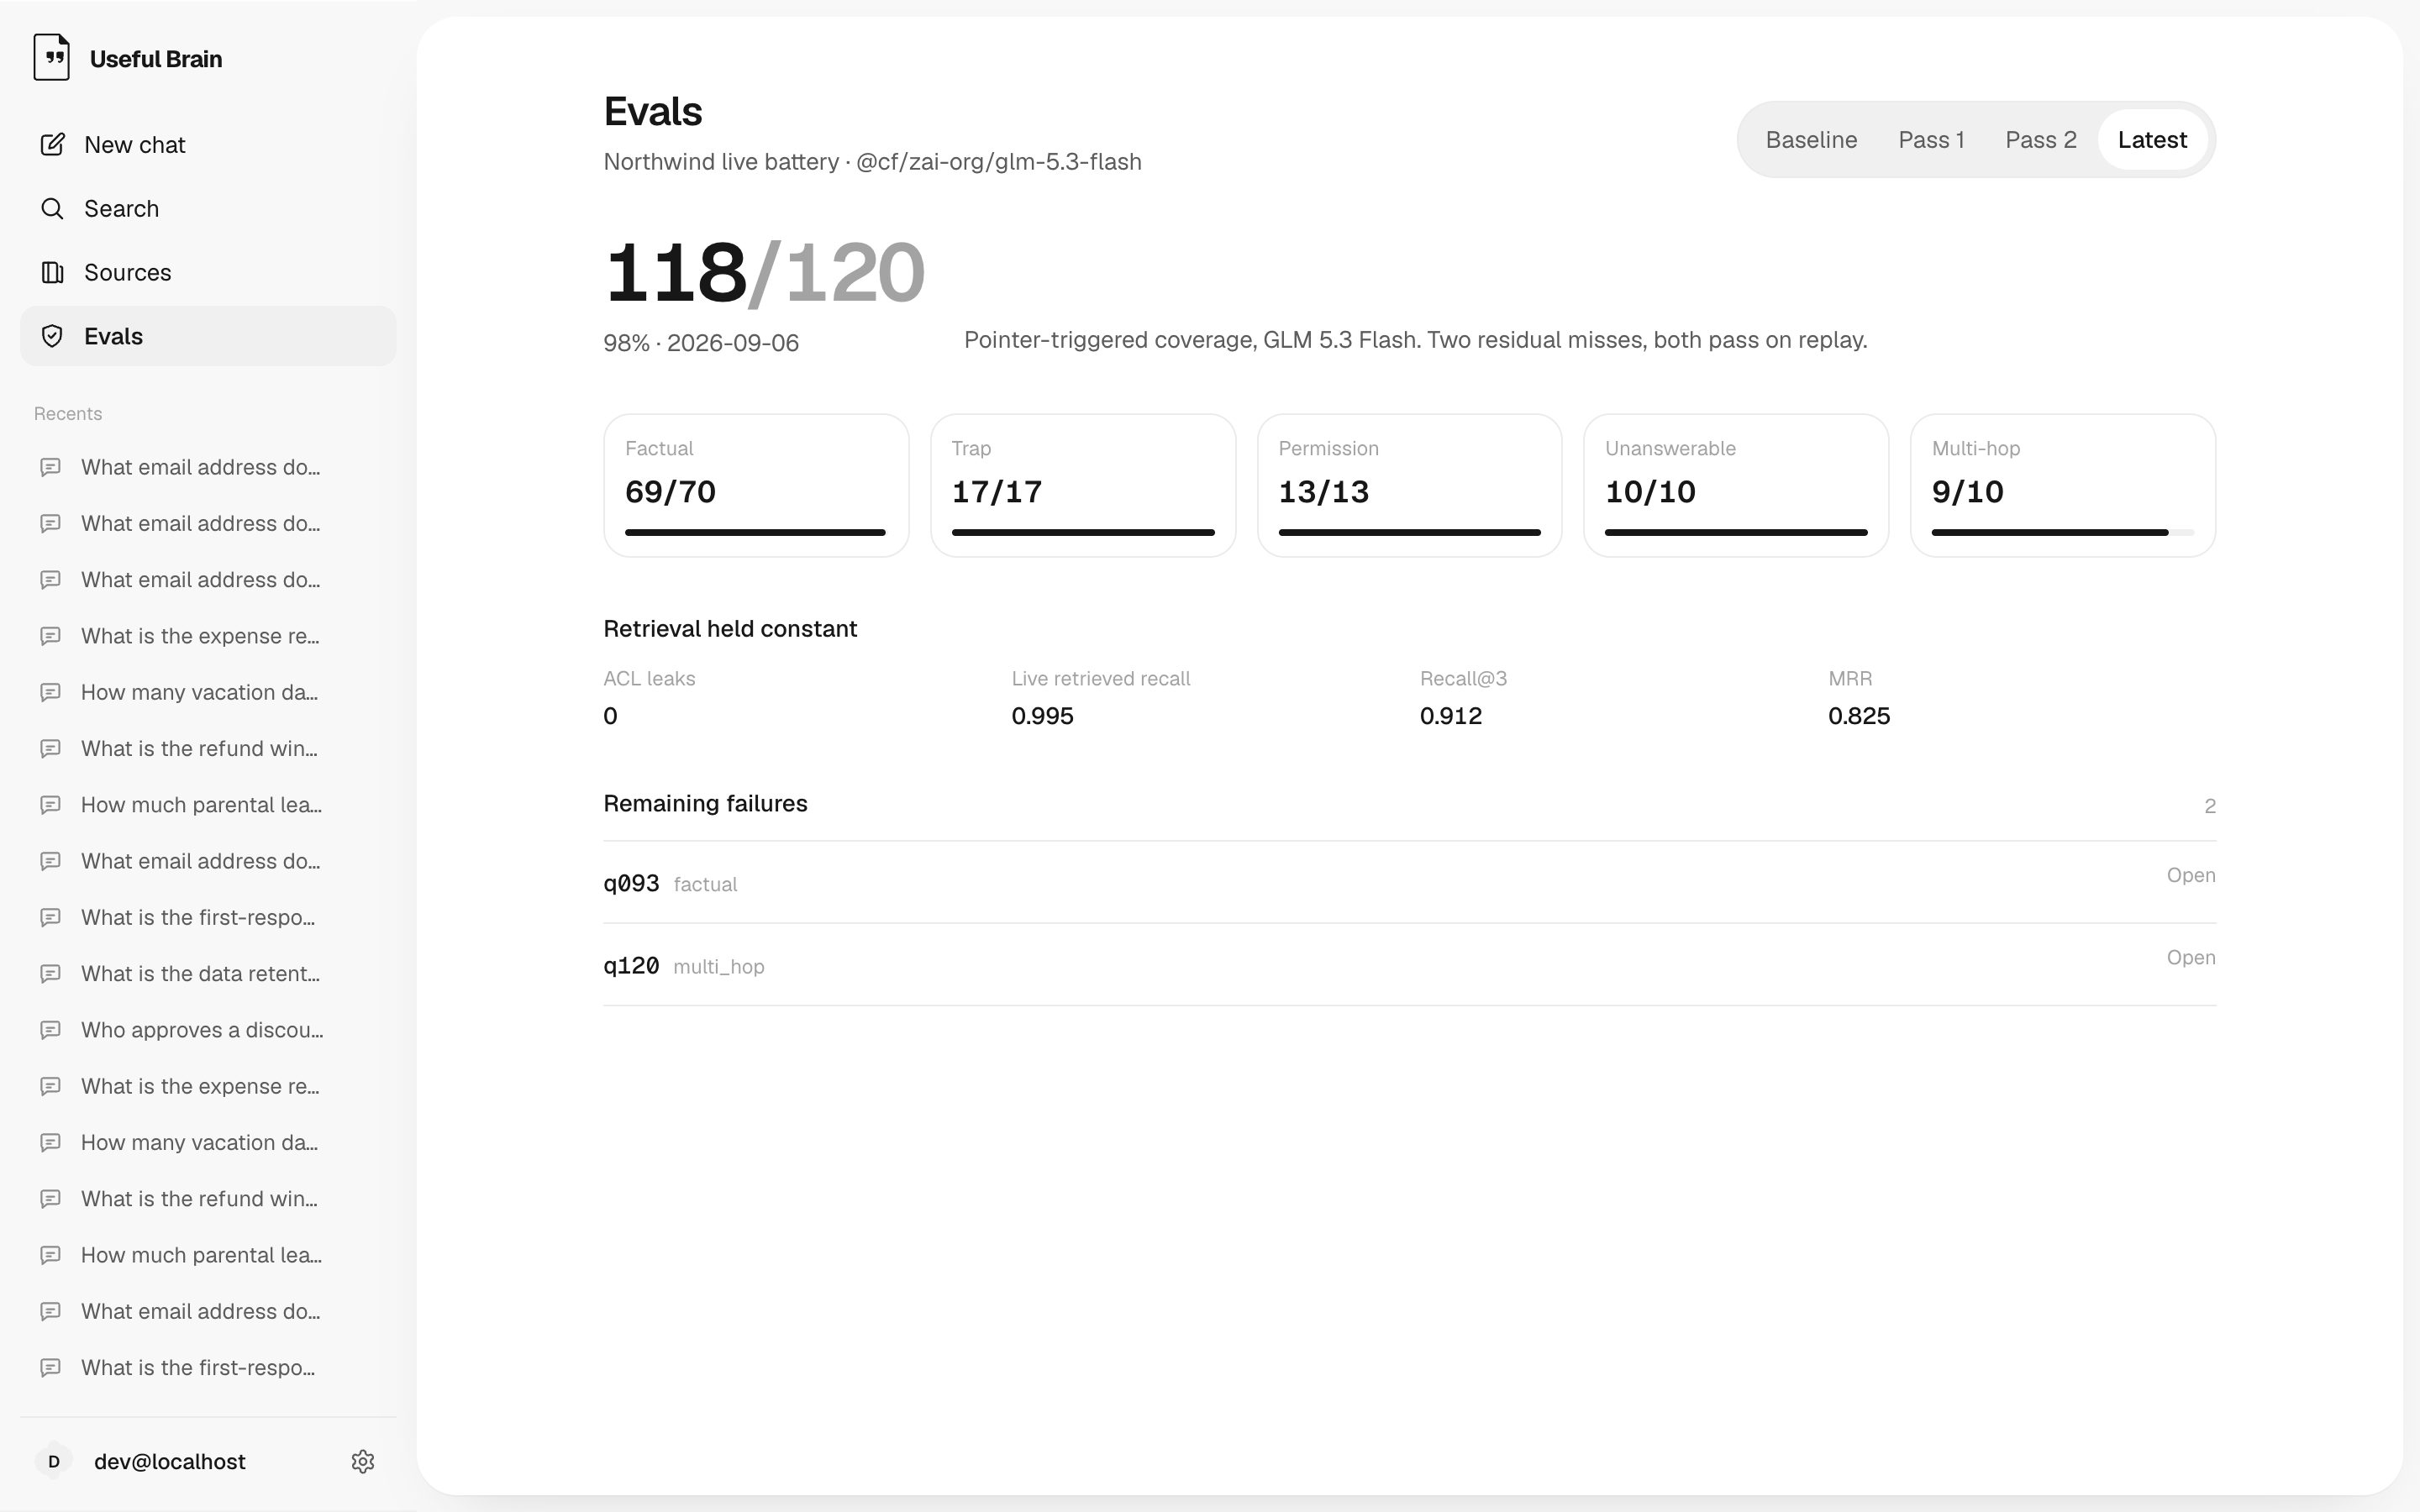Click the "Pointer-triggered coverage" summary sentence

coord(1415,340)
